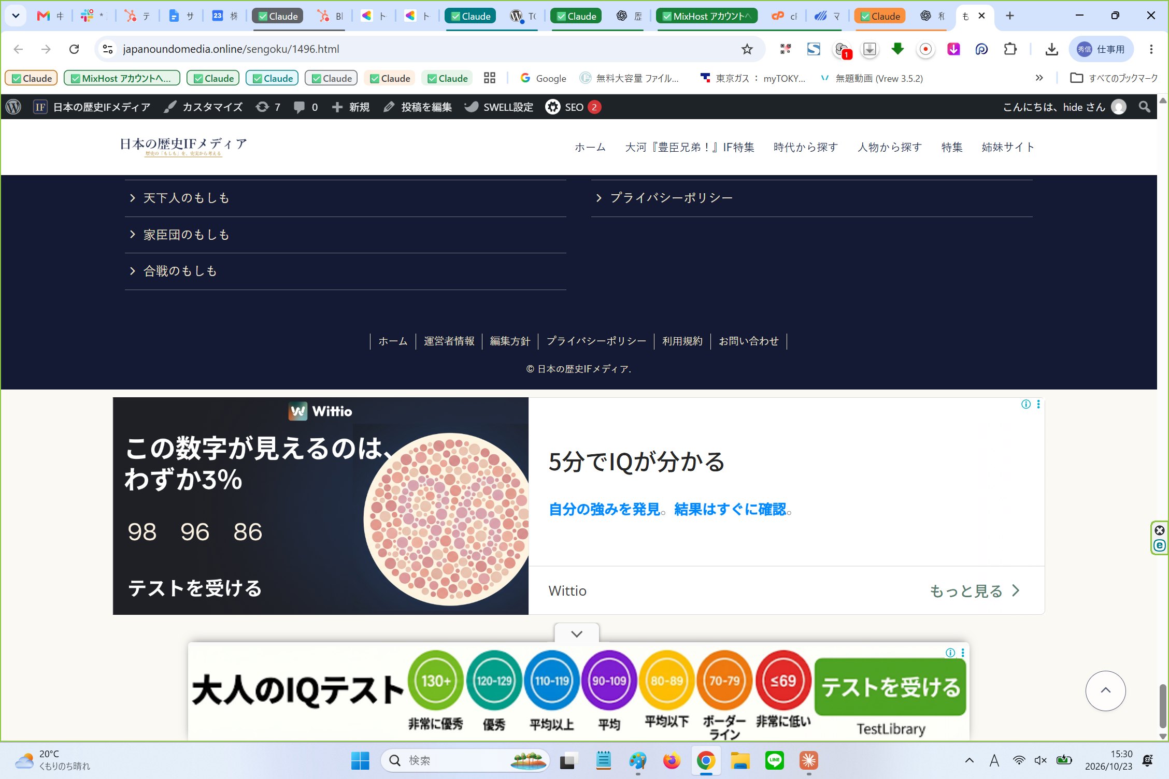The width and height of the screenshot is (1169, 779).
Task: Open the ad info icon on Wittio ad
Action: (1025, 405)
